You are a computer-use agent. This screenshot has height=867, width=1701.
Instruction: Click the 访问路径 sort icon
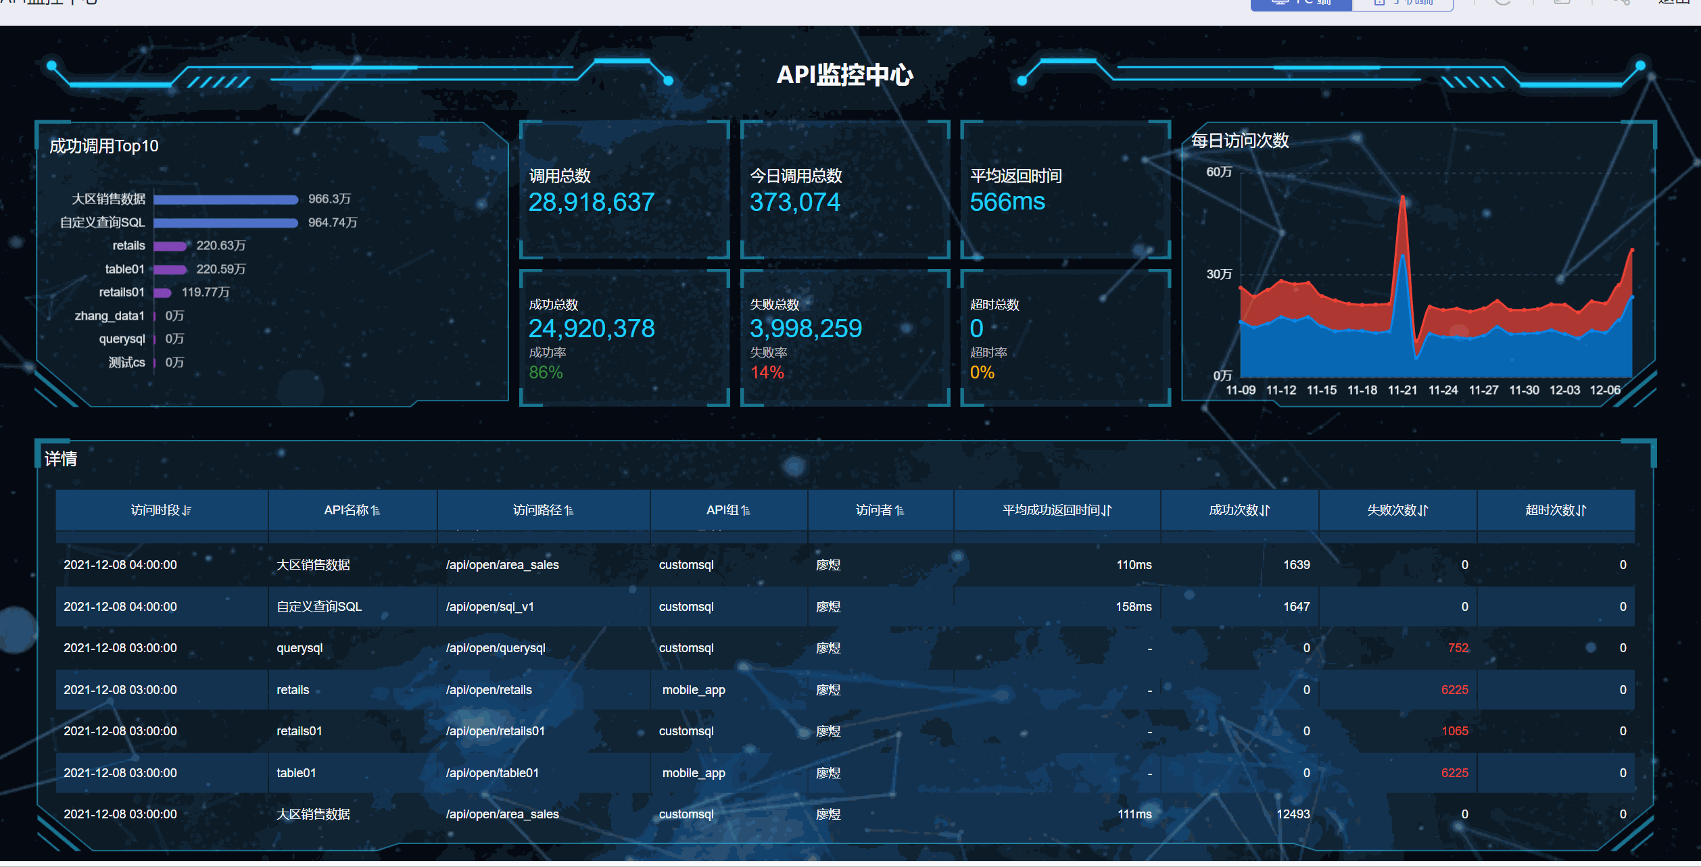[x=569, y=511]
